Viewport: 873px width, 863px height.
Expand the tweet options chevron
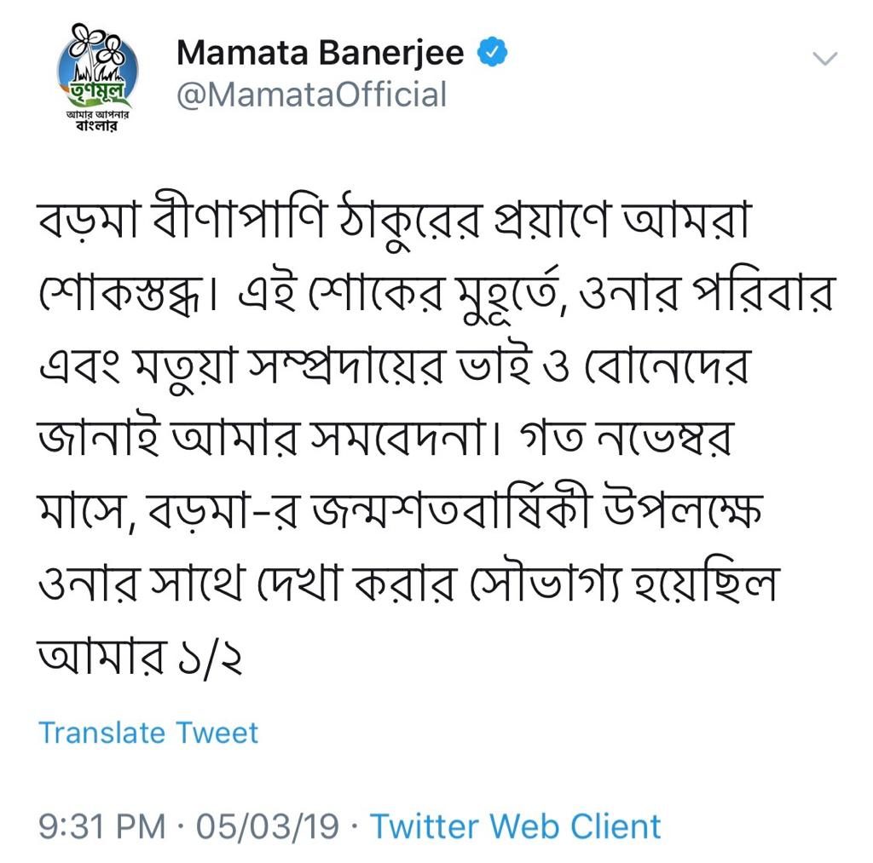coord(824,58)
